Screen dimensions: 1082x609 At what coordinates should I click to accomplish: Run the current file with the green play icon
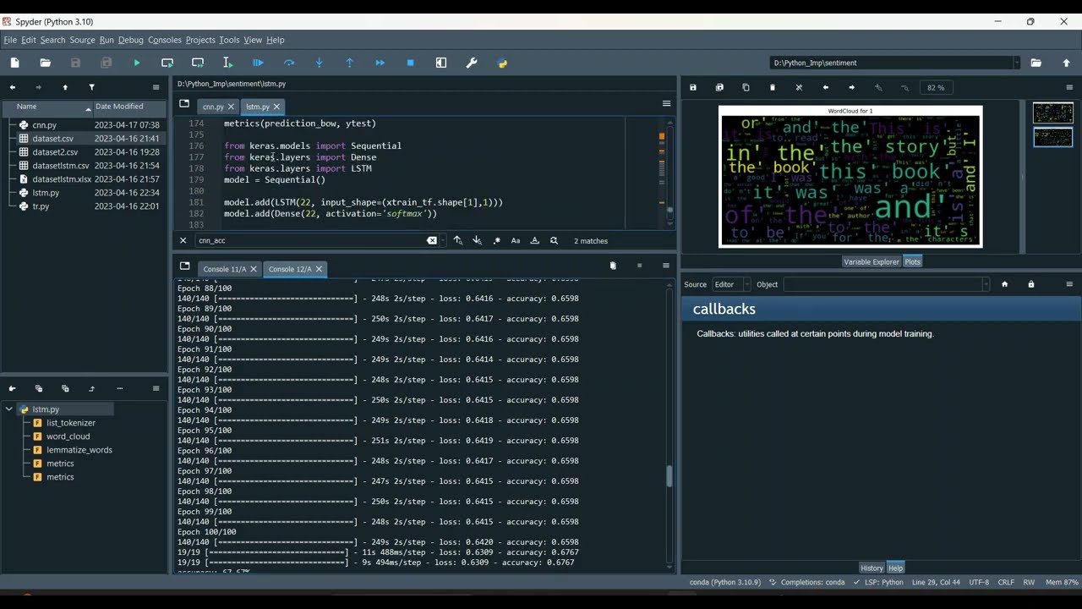tap(137, 63)
